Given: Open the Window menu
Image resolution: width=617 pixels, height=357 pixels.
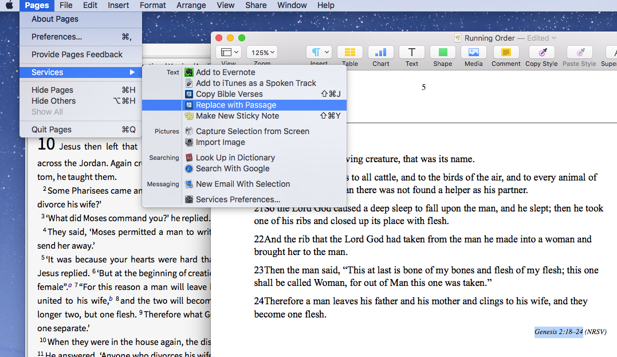Looking at the screenshot, I should click(x=292, y=5).
